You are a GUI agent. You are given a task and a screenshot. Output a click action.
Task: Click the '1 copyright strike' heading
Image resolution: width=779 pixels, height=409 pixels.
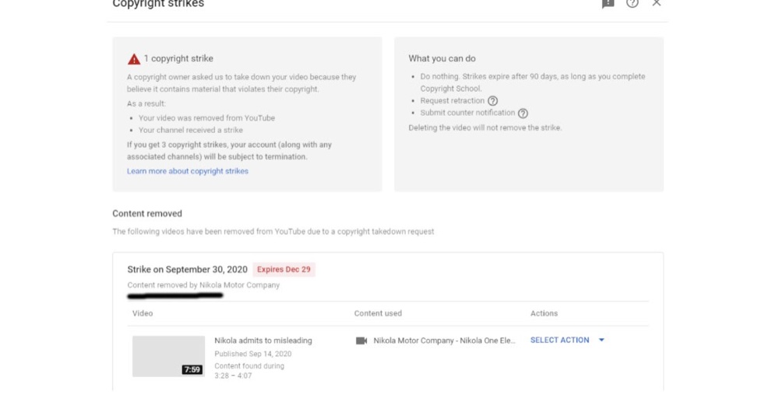[x=178, y=58]
